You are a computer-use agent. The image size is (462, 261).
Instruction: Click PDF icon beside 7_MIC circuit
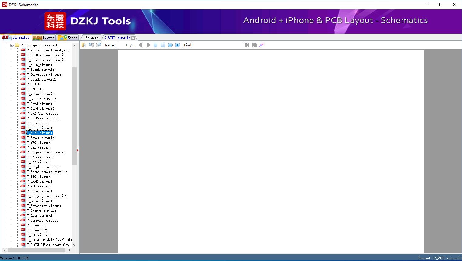(23, 186)
